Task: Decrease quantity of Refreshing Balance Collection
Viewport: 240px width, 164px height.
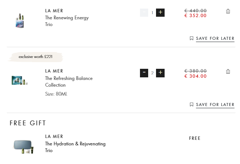Action: tap(144, 73)
